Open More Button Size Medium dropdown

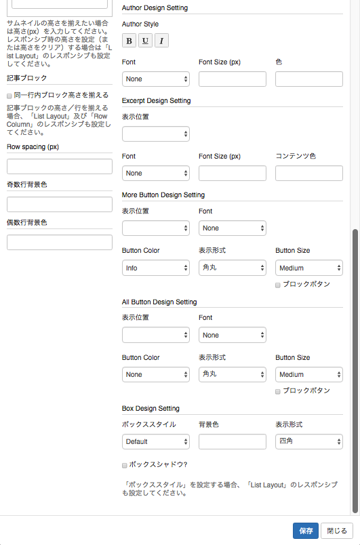point(309,268)
